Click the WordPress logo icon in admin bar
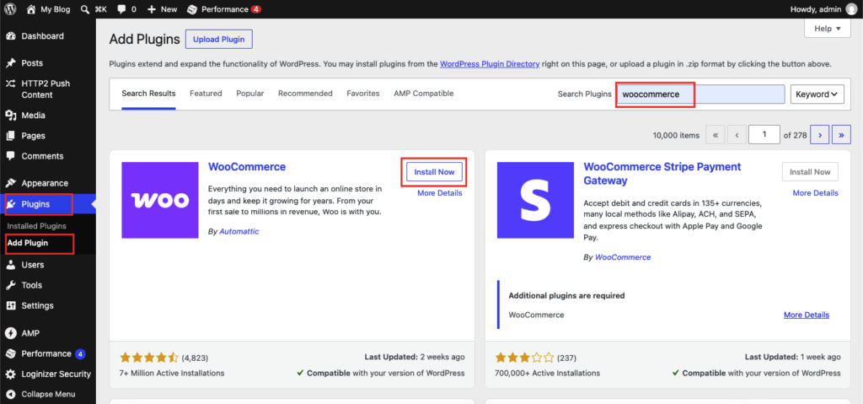863x404 pixels. [10, 9]
